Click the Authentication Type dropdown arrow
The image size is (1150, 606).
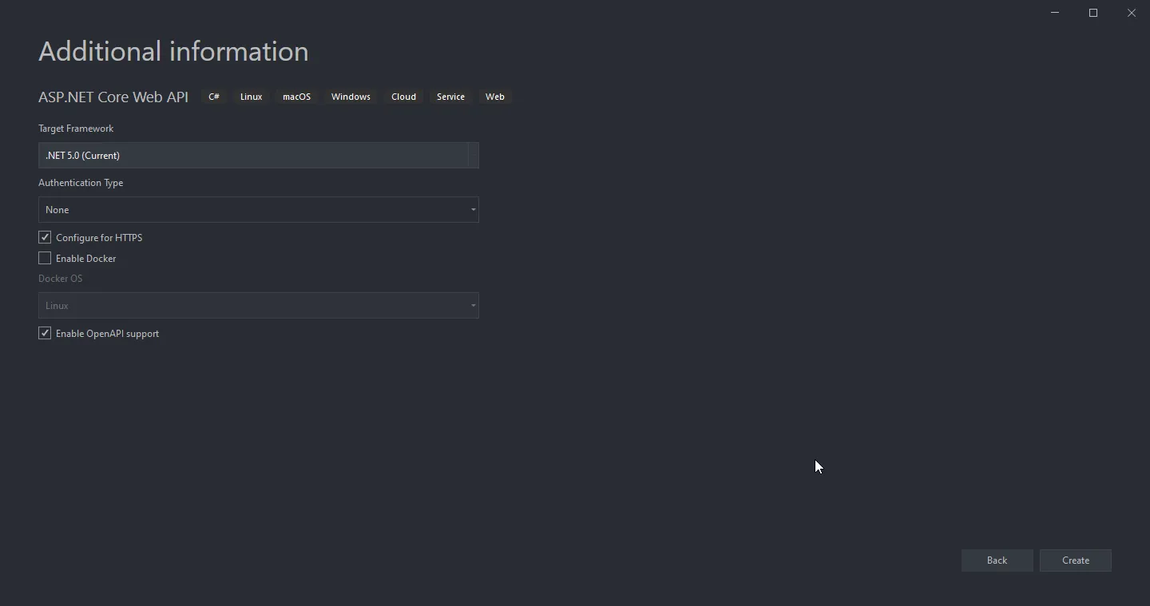click(x=473, y=210)
